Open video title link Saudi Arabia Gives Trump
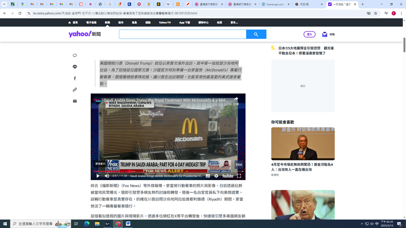This screenshot has height=228, width=406. pyautogui.click(x=166, y=100)
